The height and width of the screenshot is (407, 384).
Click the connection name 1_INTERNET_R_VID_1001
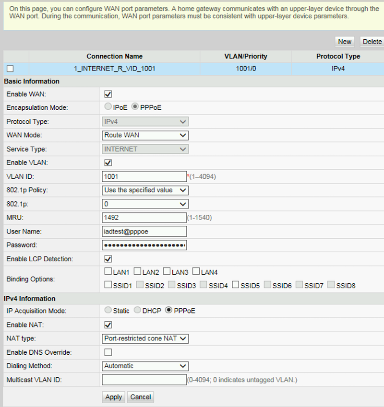pos(115,69)
